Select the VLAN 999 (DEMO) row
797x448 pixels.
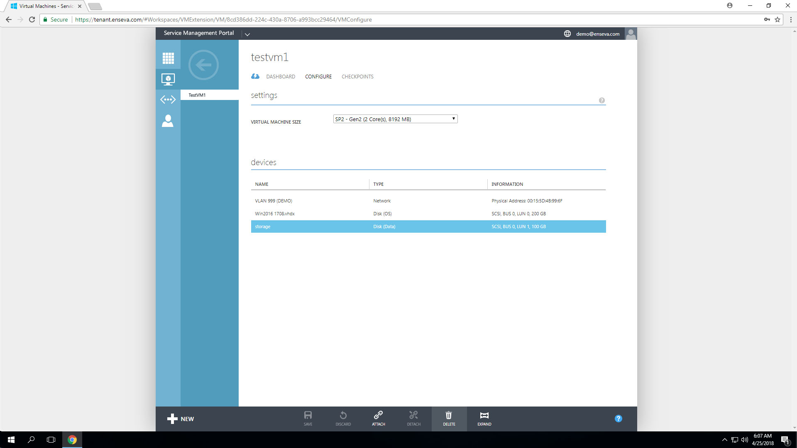point(428,201)
